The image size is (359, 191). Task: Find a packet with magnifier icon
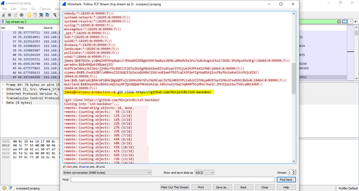point(55,15)
